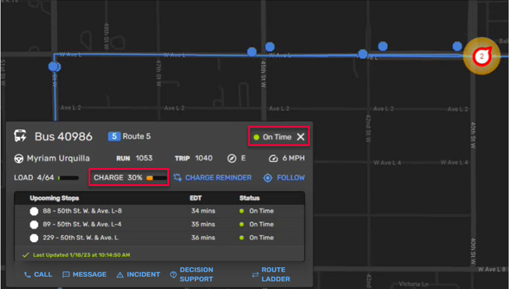Image resolution: width=510 pixels, height=289 pixels.
Task: Click the orange cluster marker labeled 2
Action: [x=481, y=56]
